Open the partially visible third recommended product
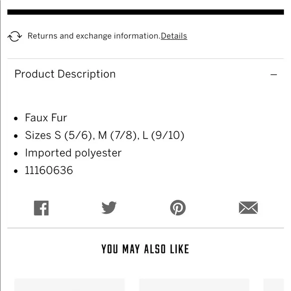This screenshot has width=291, height=291. pyautogui.click(x=274, y=284)
